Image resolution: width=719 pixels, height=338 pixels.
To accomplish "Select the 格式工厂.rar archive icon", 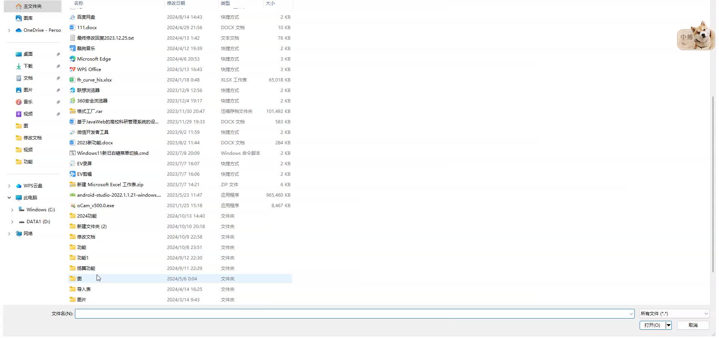I will (x=73, y=111).
